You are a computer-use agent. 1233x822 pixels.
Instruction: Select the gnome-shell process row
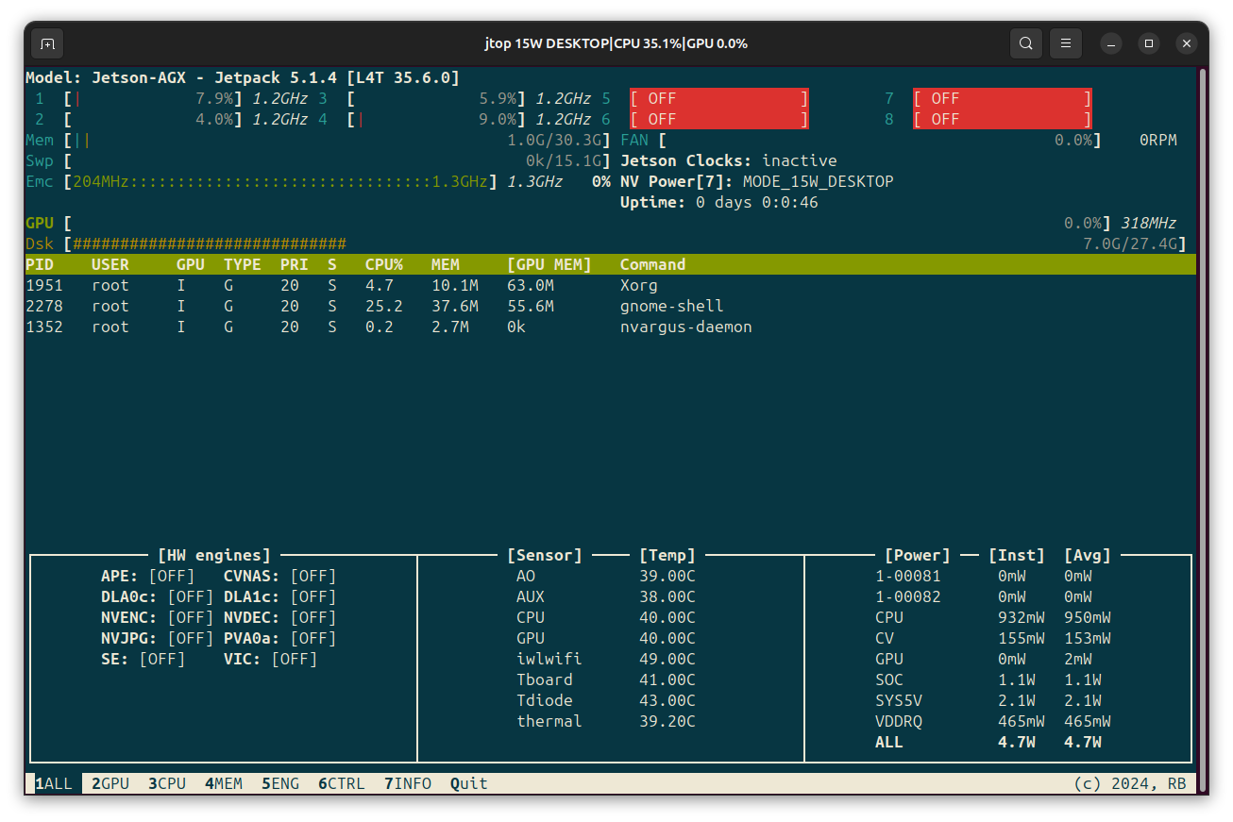click(611, 306)
